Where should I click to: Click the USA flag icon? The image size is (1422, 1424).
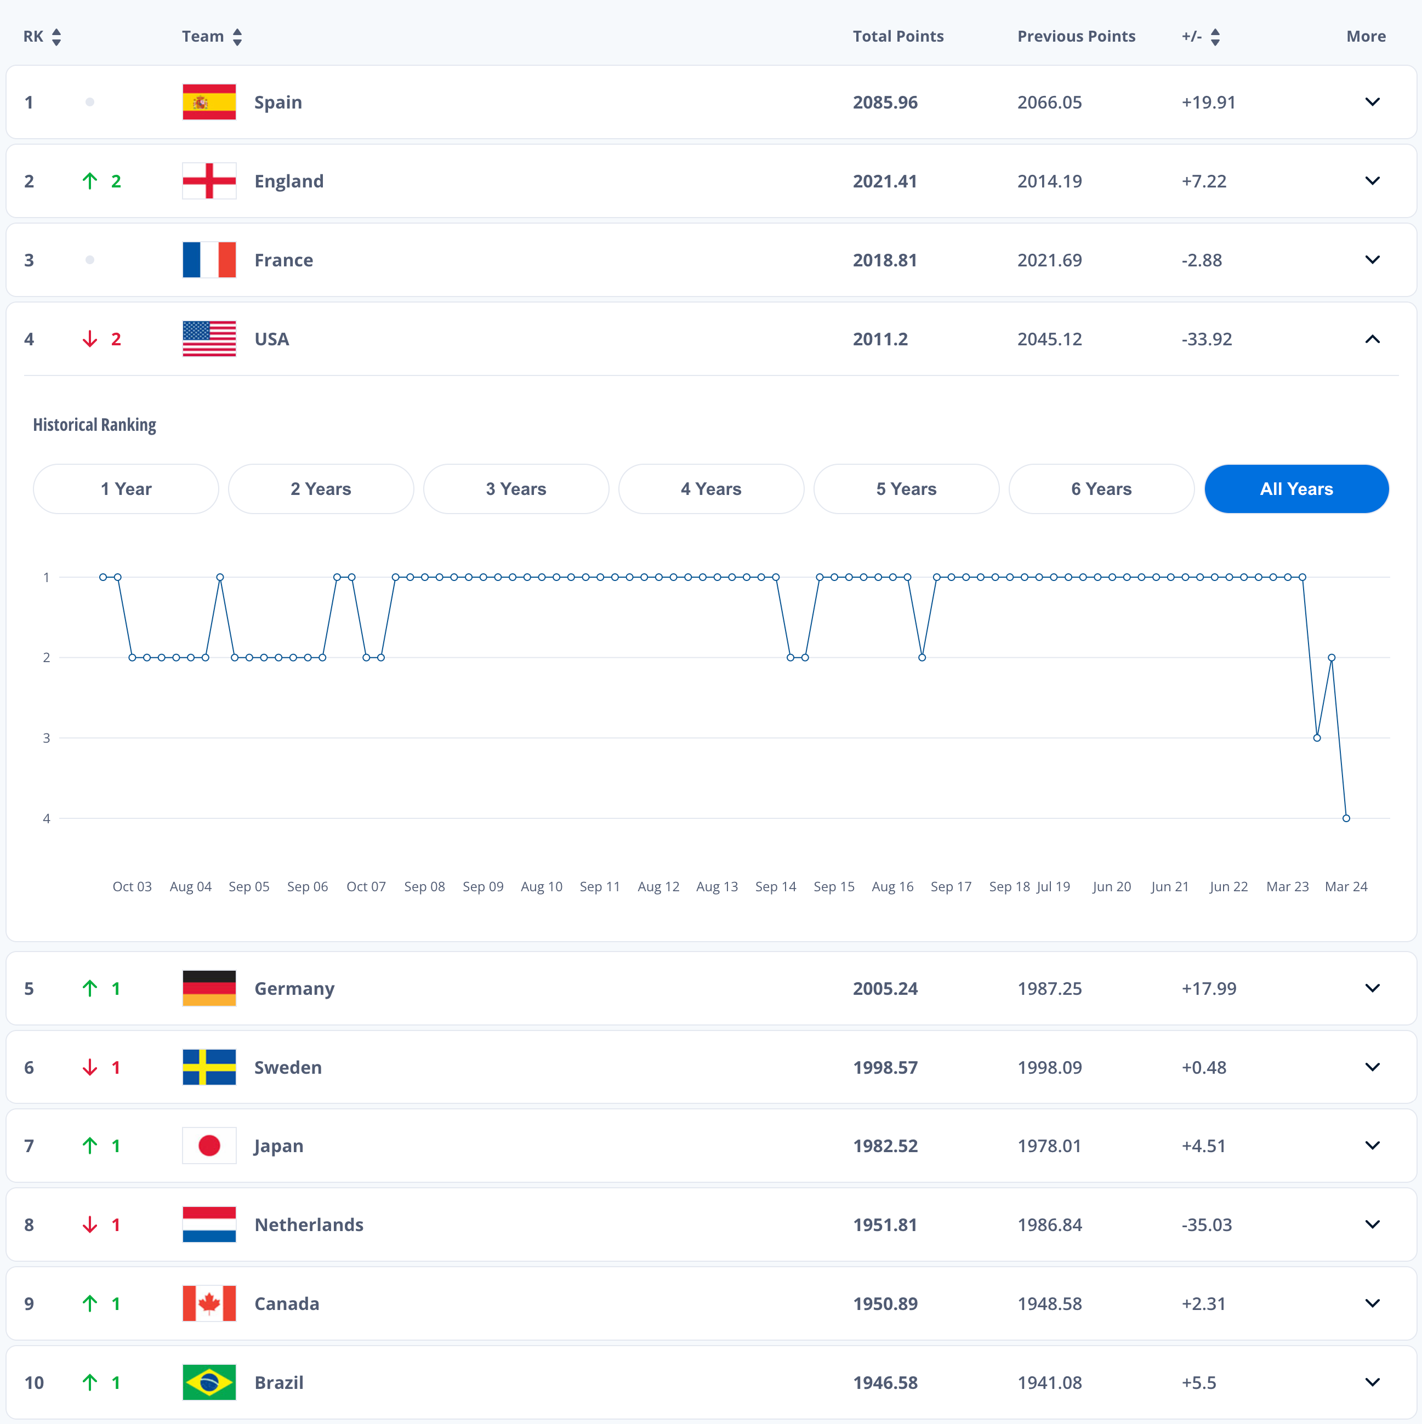point(209,339)
